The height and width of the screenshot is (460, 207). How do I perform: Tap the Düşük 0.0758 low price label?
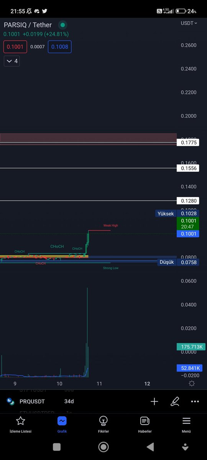point(178,262)
